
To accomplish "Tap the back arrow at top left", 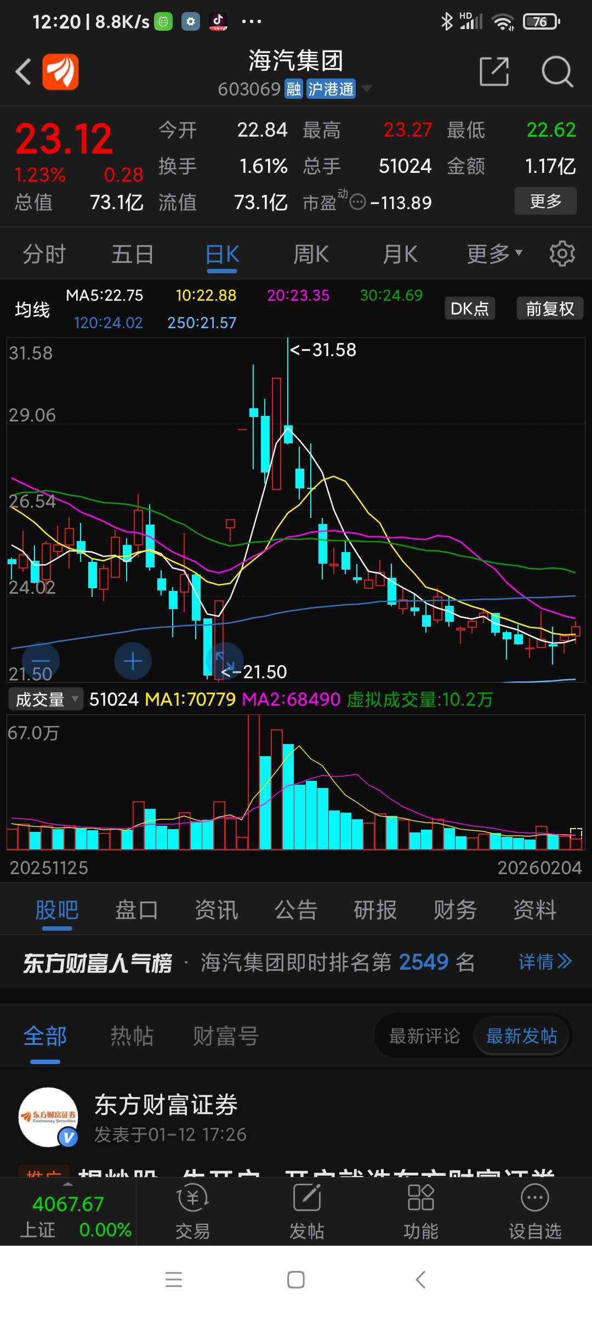I will (x=23, y=72).
